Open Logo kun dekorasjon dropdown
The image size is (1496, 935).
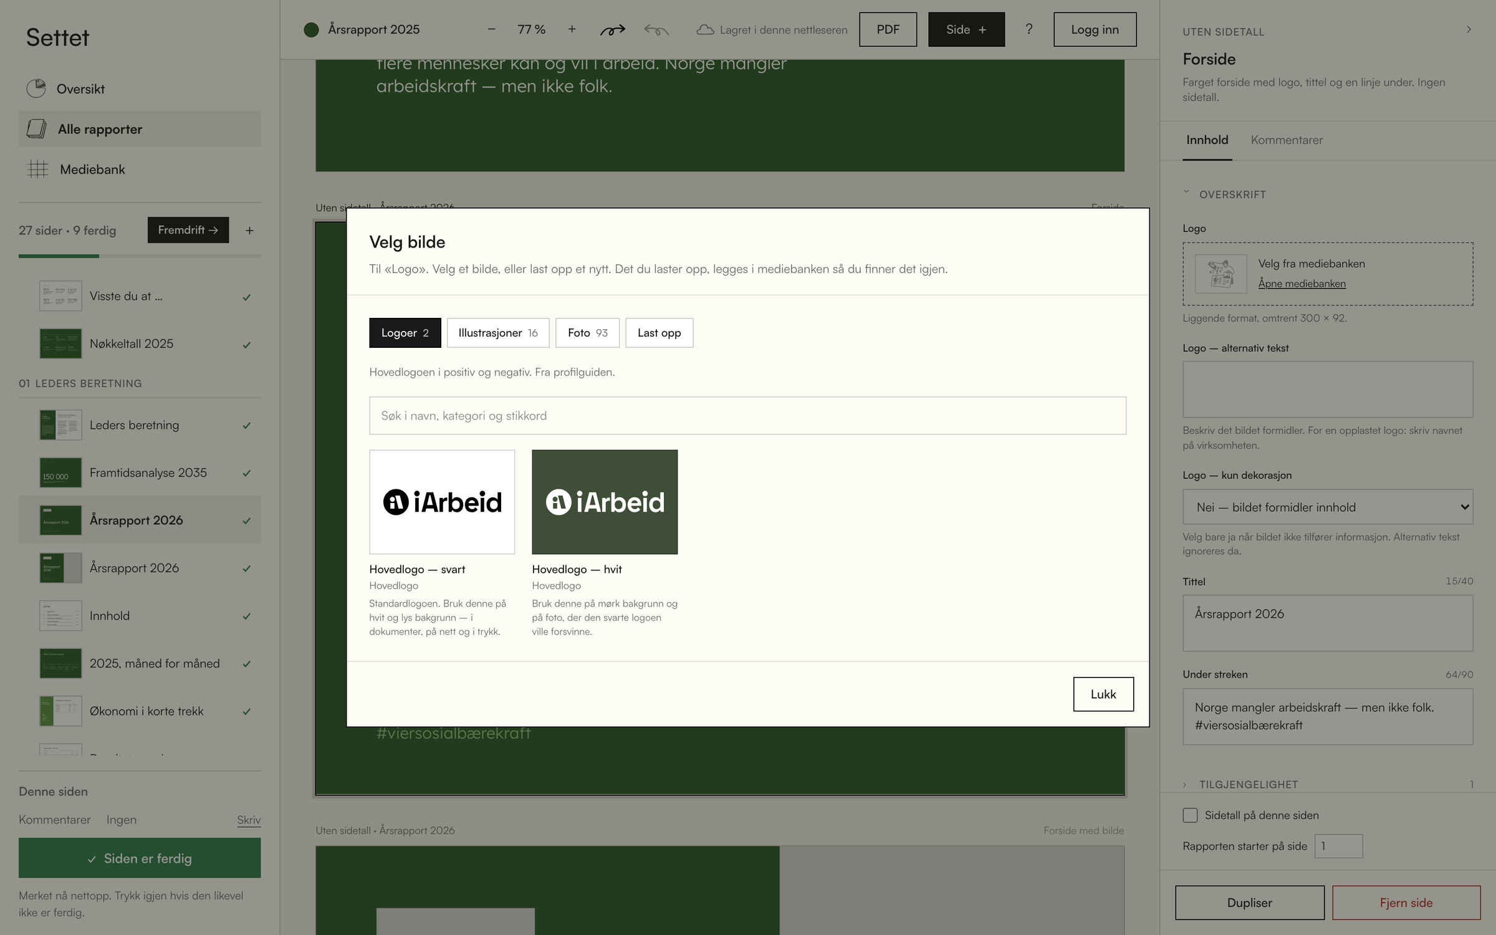tap(1328, 507)
